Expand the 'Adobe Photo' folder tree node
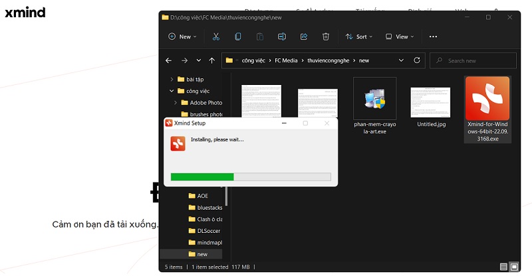The height and width of the screenshot is (280, 532). pyautogui.click(x=176, y=103)
